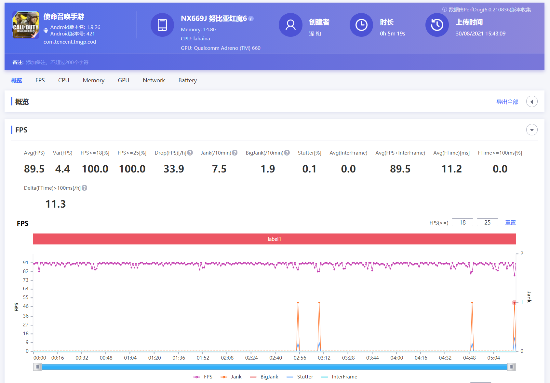The width and height of the screenshot is (550, 383).
Task: Click the highlighted red Jank data point
Action: [x=514, y=303]
